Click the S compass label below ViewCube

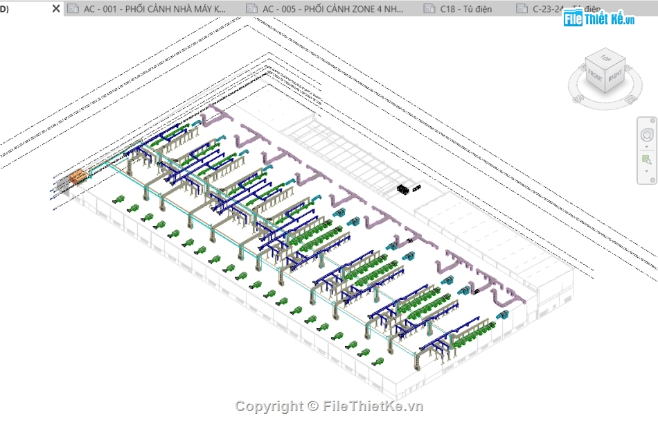pyautogui.click(x=578, y=99)
